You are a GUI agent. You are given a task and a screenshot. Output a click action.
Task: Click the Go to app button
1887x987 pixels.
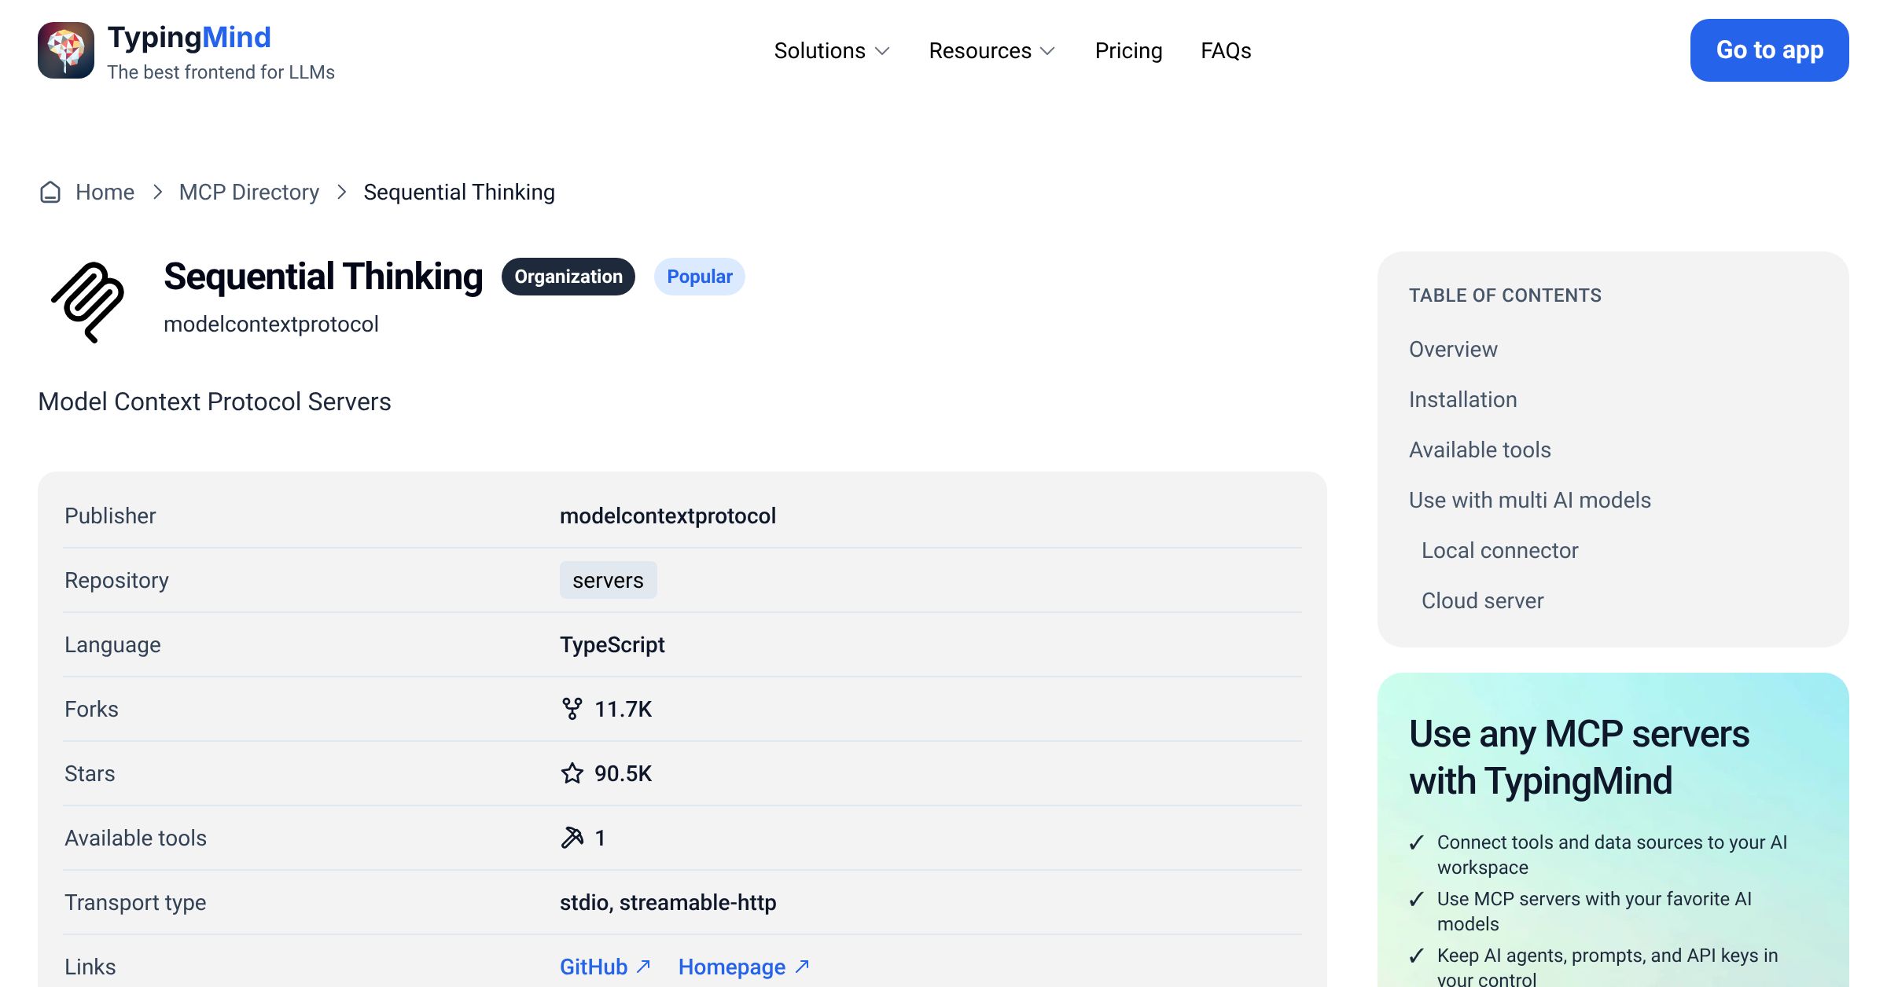tap(1769, 50)
